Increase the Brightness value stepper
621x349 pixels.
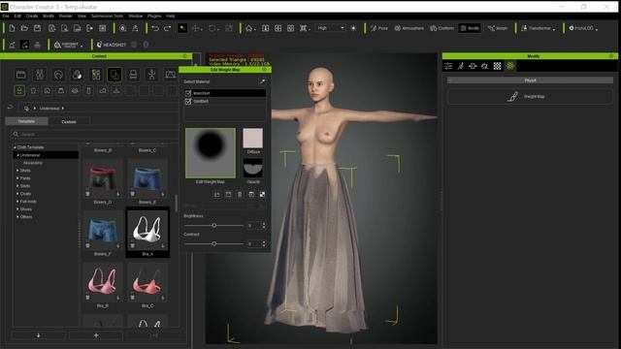click(264, 224)
